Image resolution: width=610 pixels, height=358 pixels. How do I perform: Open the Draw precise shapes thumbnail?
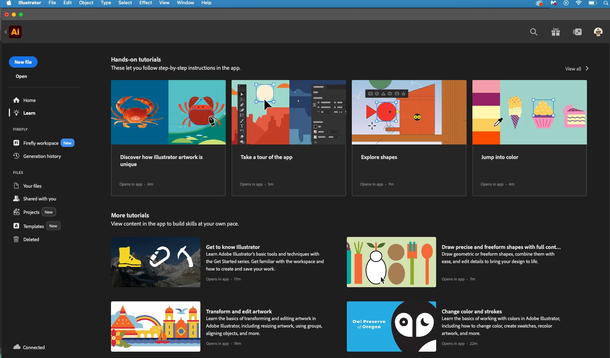[x=392, y=262]
